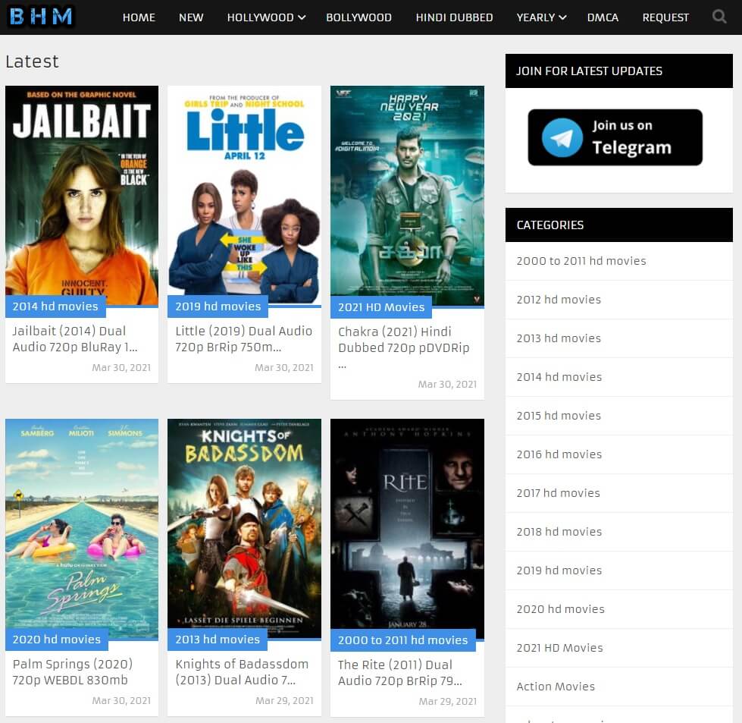Click the 2021 HD Movies tag on Chakra

pyautogui.click(x=381, y=307)
